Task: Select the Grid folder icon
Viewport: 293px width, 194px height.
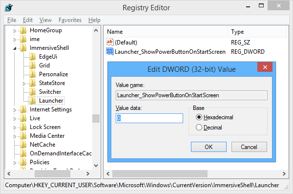Action: 33,65
